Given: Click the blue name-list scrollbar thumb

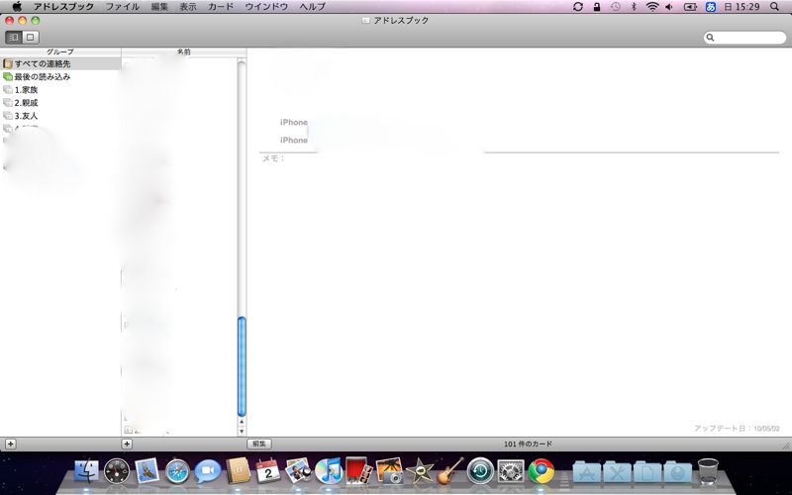Looking at the screenshot, I should click(x=242, y=366).
